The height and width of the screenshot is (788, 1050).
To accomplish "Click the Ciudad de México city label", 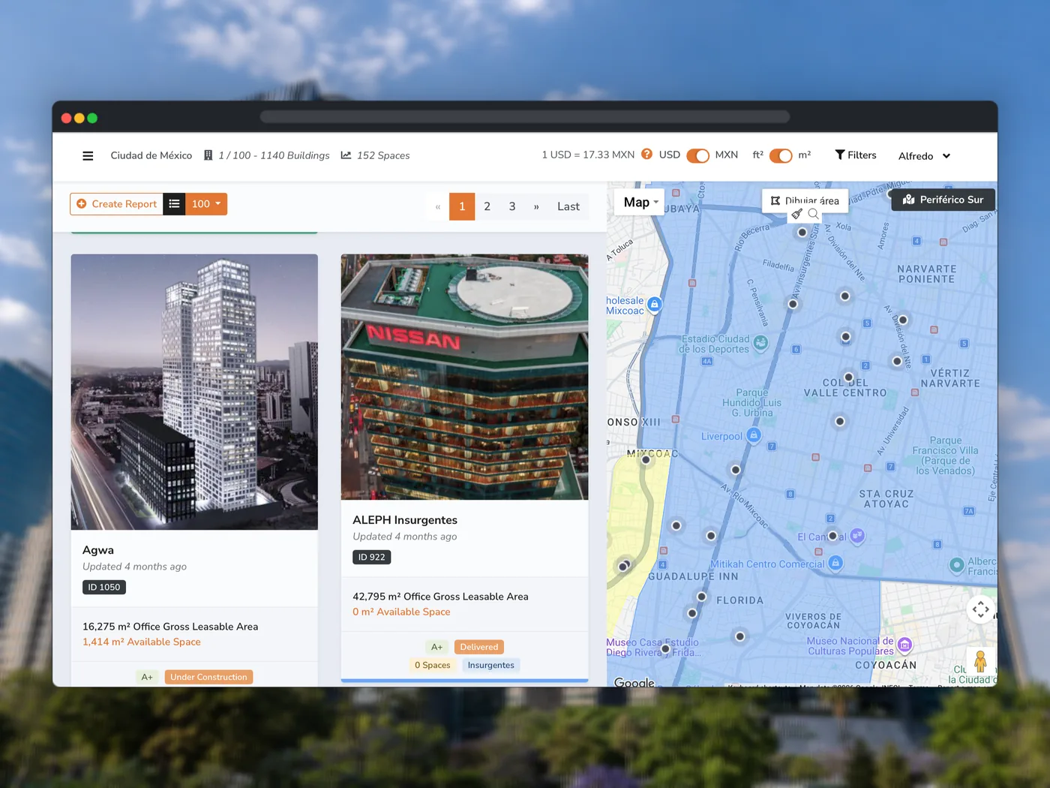I will [x=151, y=155].
